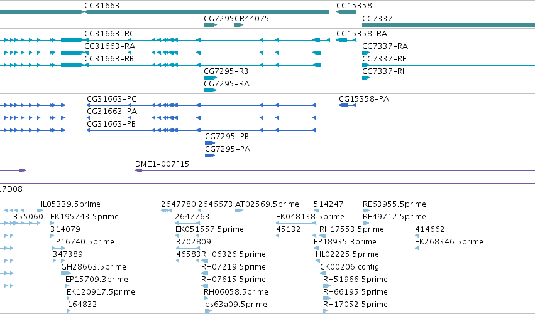Open EST HL02225.5prime
This screenshot has height=314, width=535.
point(347,254)
